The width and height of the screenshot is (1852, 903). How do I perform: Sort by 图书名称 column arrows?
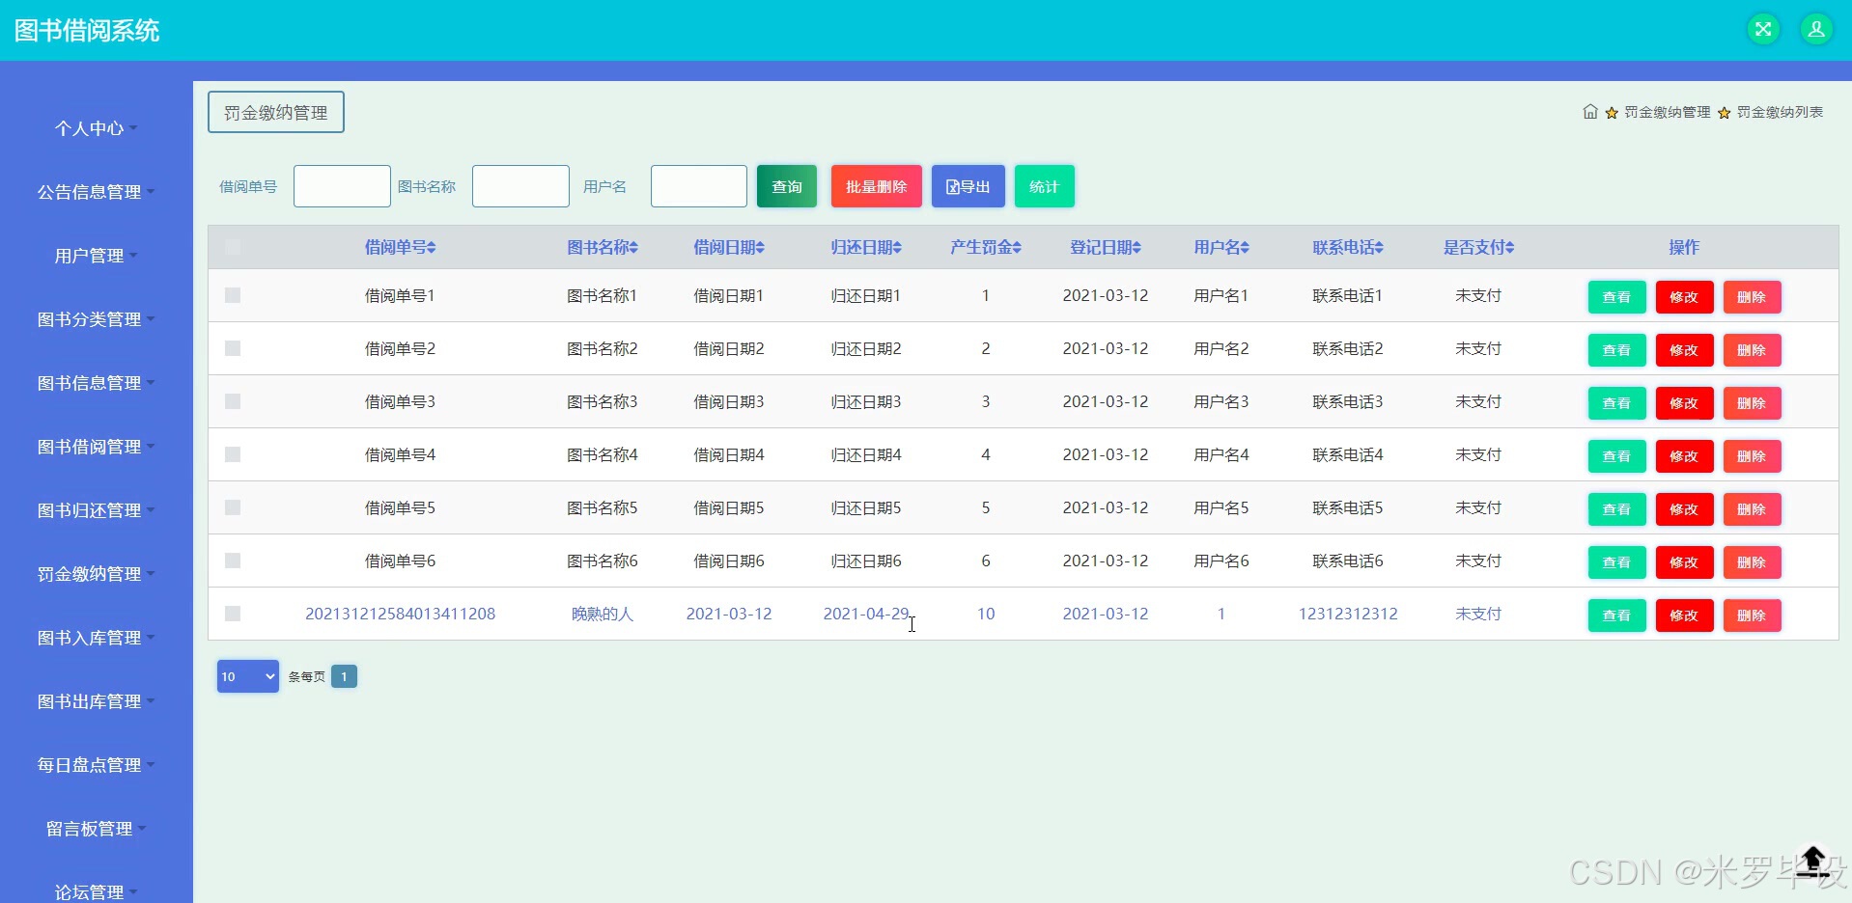point(633,248)
